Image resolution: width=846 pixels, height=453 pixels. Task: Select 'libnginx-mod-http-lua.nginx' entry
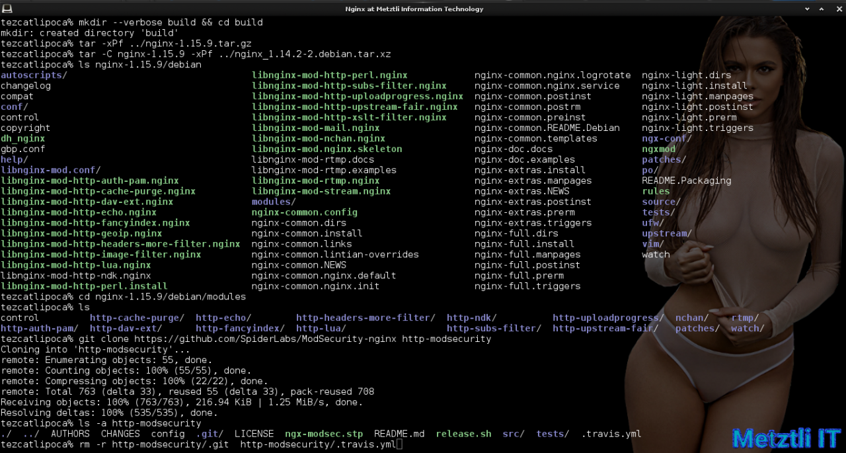(x=76, y=265)
